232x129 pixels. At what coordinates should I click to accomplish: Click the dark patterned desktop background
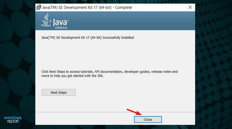(214, 64)
